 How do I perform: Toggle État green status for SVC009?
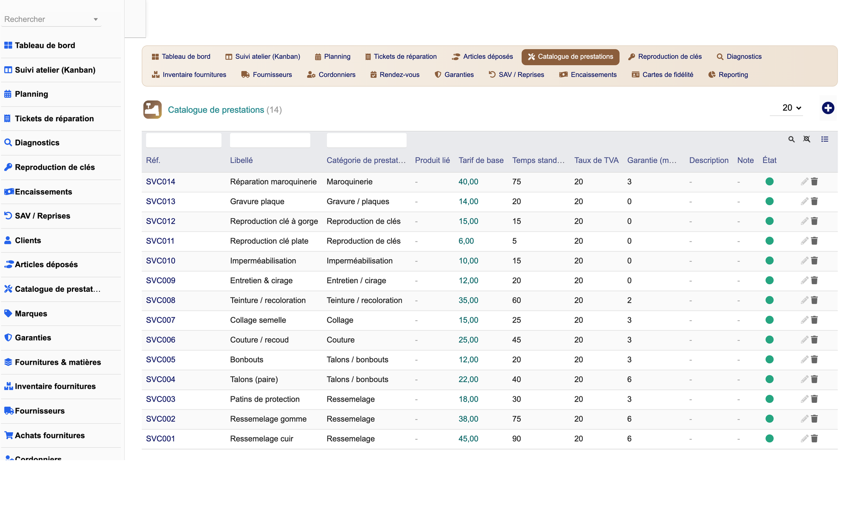pos(769,280)
